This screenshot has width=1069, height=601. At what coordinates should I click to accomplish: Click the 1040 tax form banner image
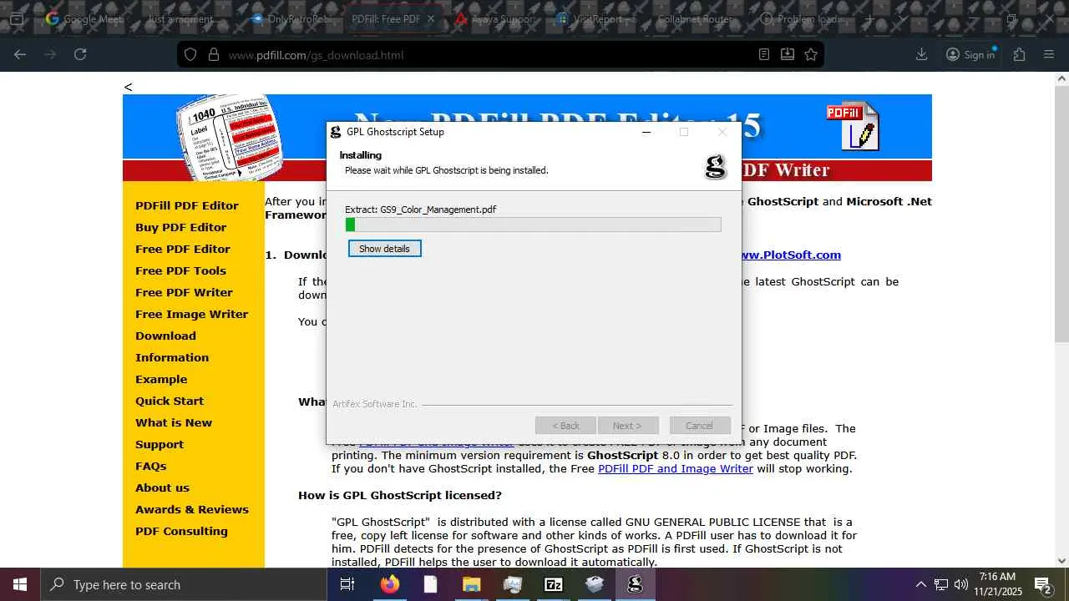[228, 138]
